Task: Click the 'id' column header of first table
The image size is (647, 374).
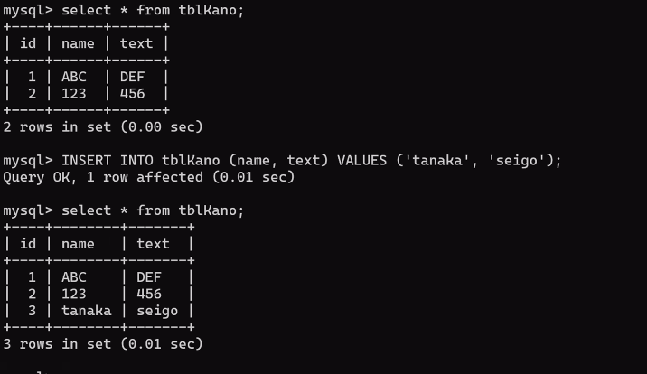Action: [28, 43]
